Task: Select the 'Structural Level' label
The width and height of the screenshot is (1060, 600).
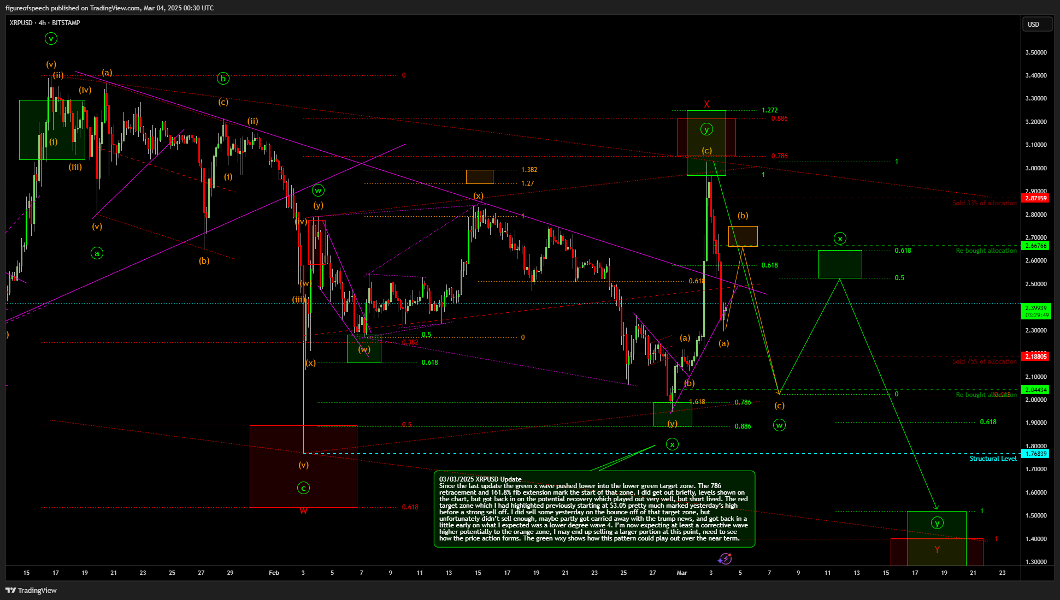Action: tap(993, 459)
